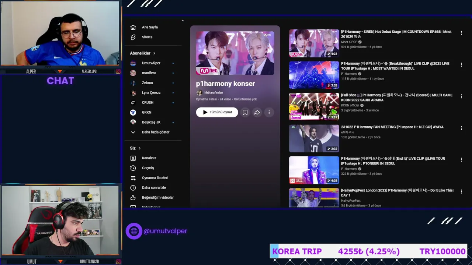Select Kanalınız menu label

(149, 158)
